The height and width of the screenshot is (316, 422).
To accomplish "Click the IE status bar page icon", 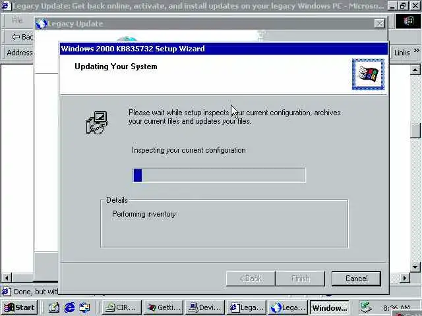I will (x=6, y=292).
